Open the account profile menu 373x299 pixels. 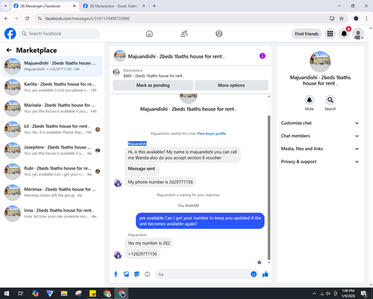pyautogui.click(x=358, y=34)
